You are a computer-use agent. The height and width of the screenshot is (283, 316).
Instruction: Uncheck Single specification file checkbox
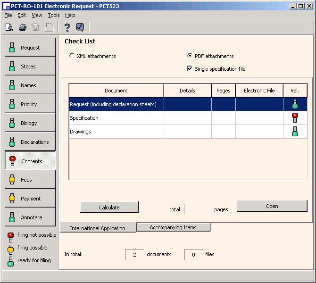190,68
